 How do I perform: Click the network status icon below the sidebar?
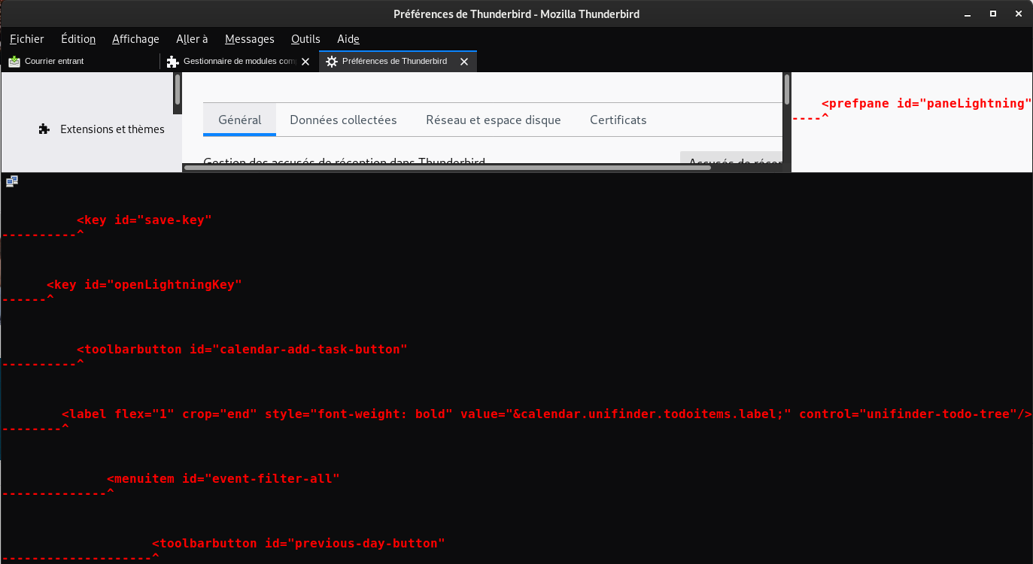coord(12,180)
